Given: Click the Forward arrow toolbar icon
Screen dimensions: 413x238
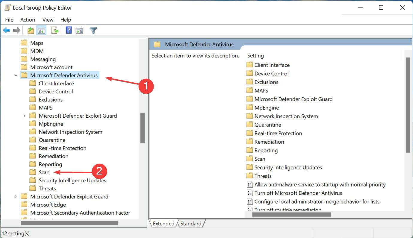Looking at the screenshot, I should point(17,30).
